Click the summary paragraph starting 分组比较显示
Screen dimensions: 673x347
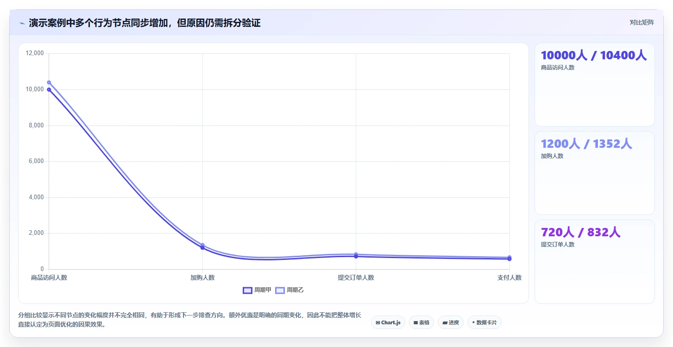point(189,320)
